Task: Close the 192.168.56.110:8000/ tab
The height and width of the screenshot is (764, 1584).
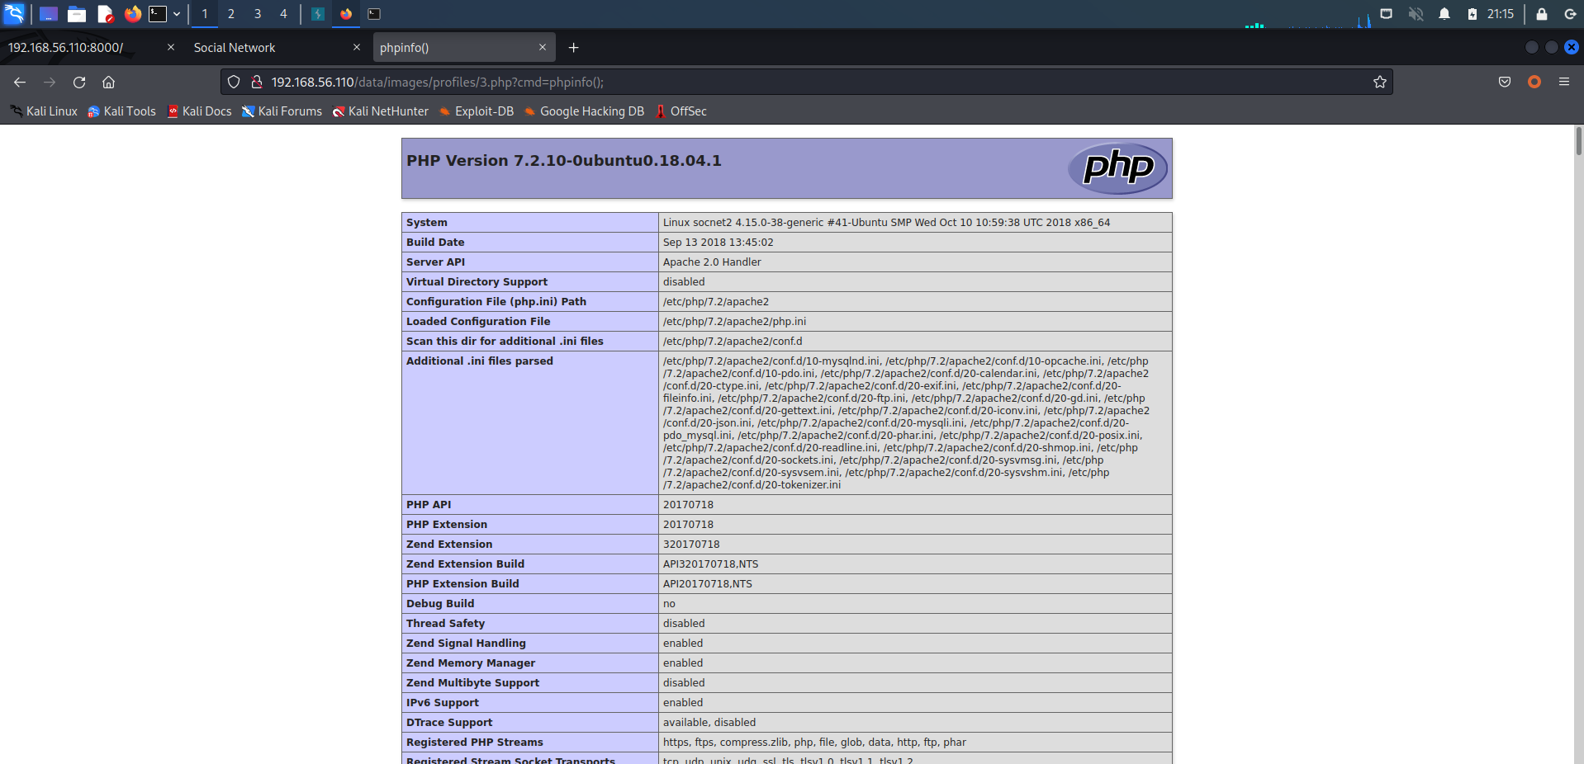Action: point(171,48)
